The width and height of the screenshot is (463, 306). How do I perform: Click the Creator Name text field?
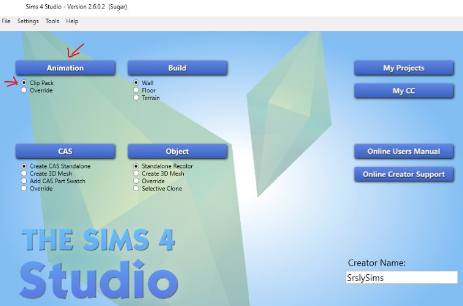401,278
